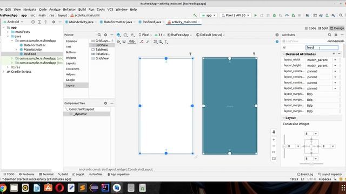Open Palette settings gear
The height and width of the screenshot is (194, 346).
click(x=105, y=34)
